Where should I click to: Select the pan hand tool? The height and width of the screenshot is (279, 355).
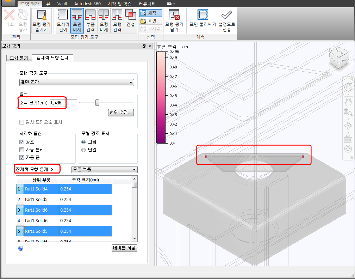tap(348, 102)
